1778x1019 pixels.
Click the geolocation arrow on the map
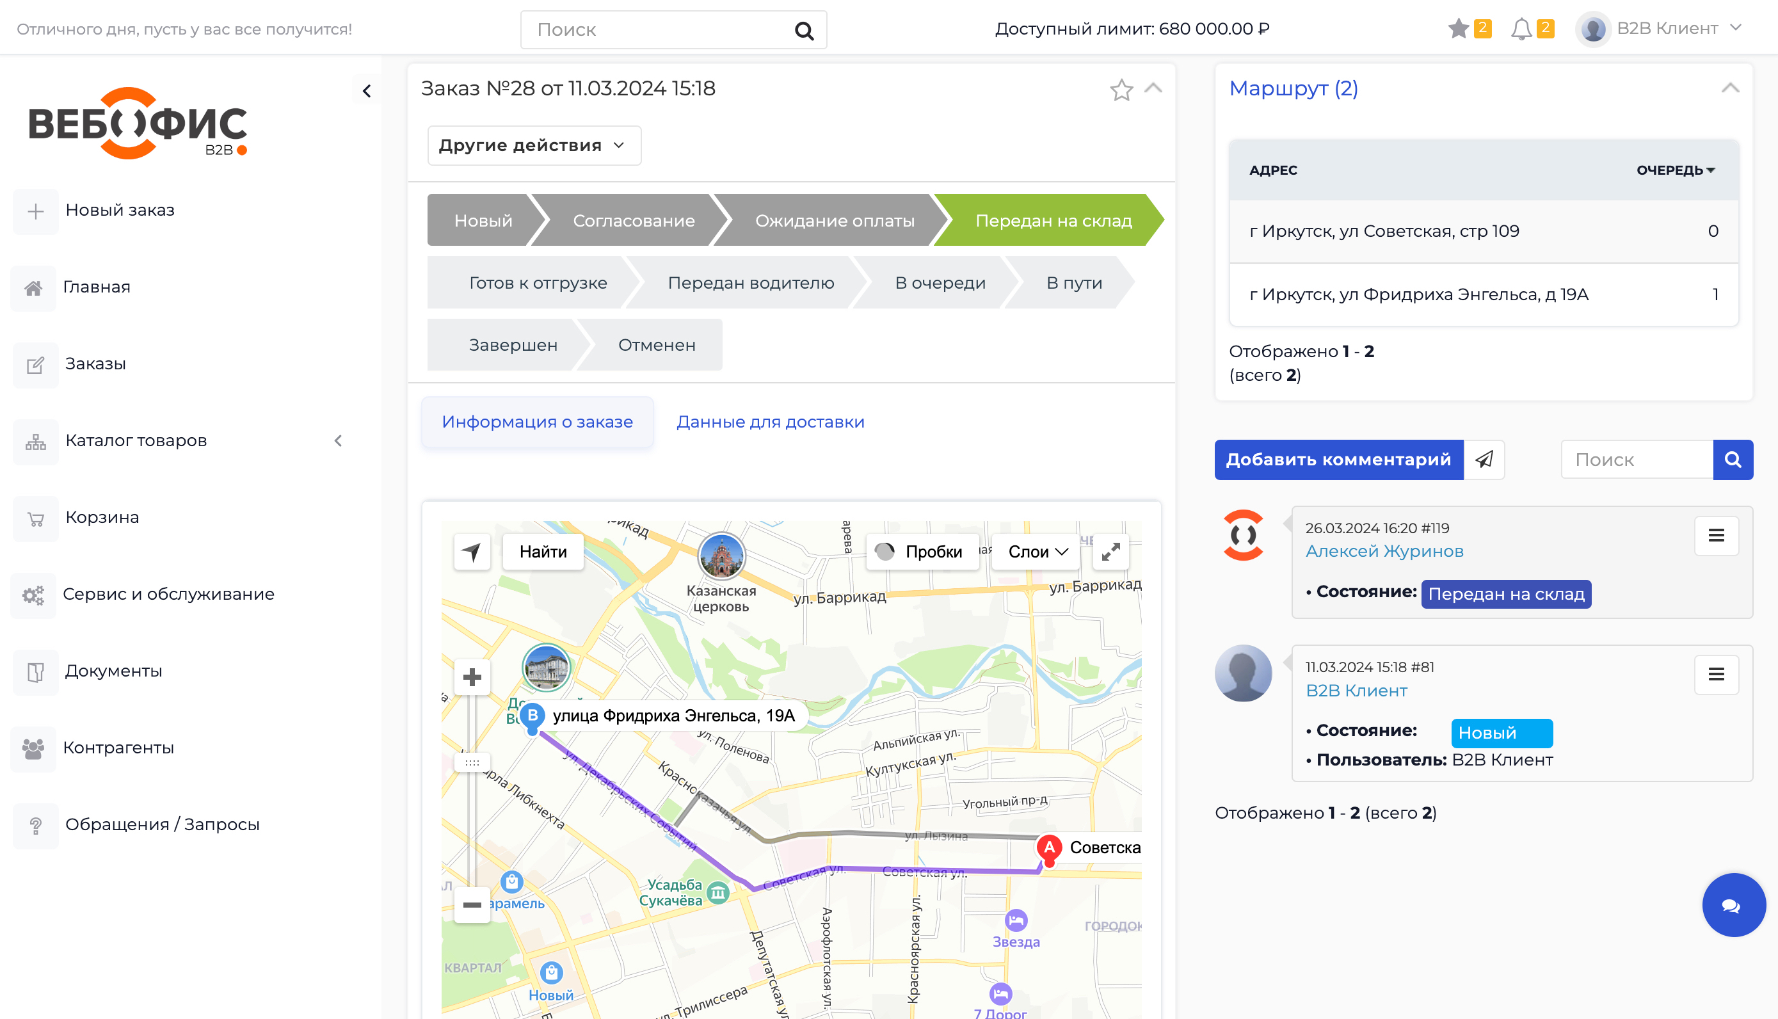tap(472, 552)
